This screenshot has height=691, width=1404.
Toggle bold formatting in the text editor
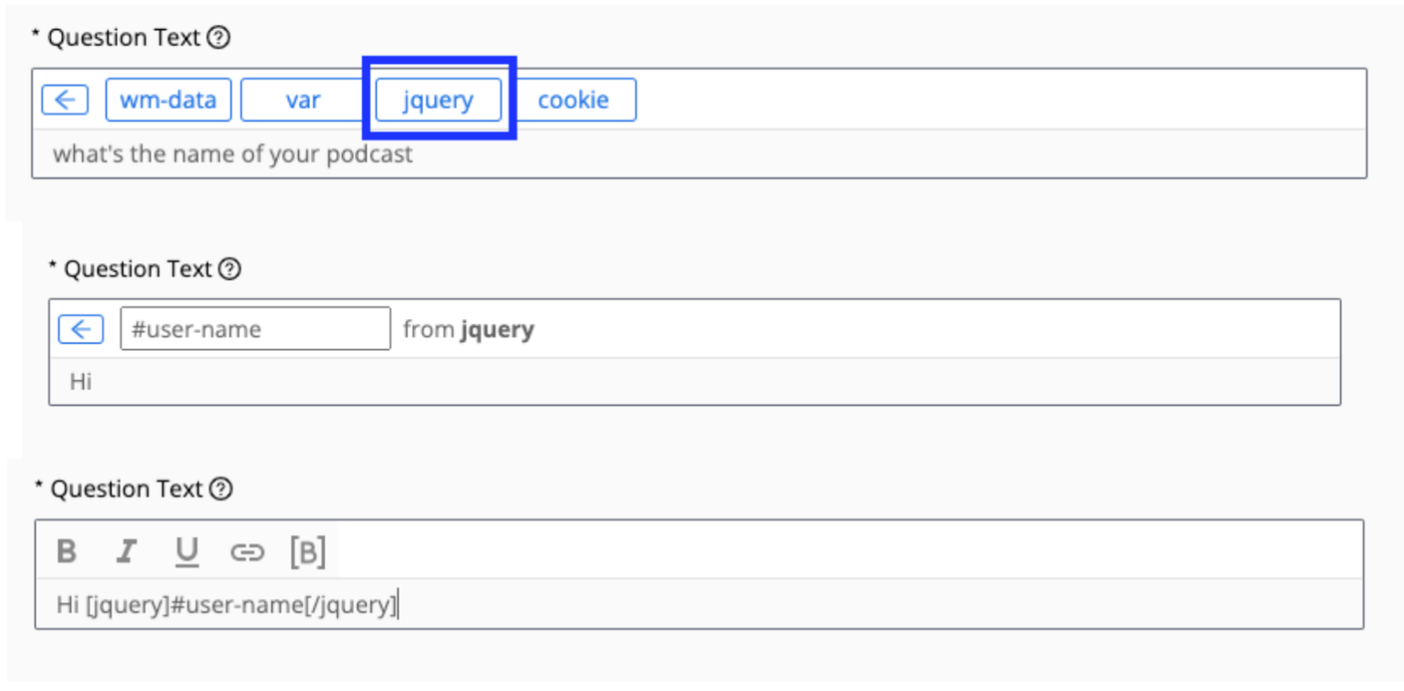pyautogui.click(x=65, y=551)
